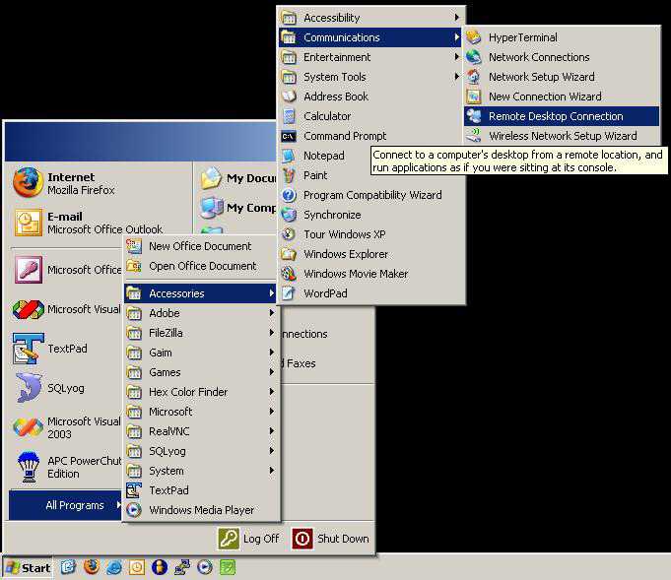Open My Computer from Start menu
Screen dimensions: 671x580
point(238,208)
